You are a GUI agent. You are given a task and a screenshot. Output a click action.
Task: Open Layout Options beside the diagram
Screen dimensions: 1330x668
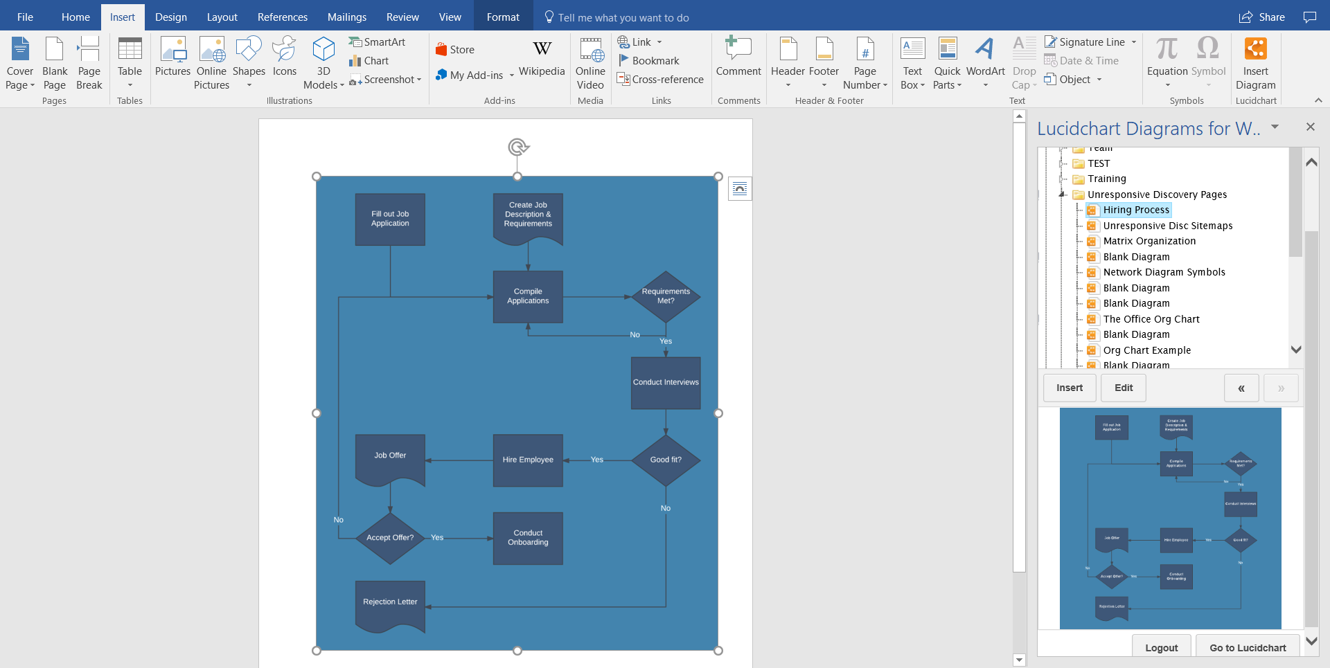[x=740, y=189]
